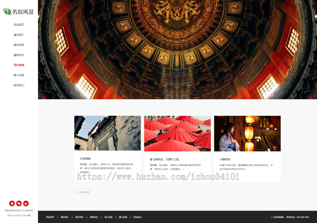Click the Weibo icon in the sidebar footer
This screenshot has height=223, width=317.
pos(26,203)
